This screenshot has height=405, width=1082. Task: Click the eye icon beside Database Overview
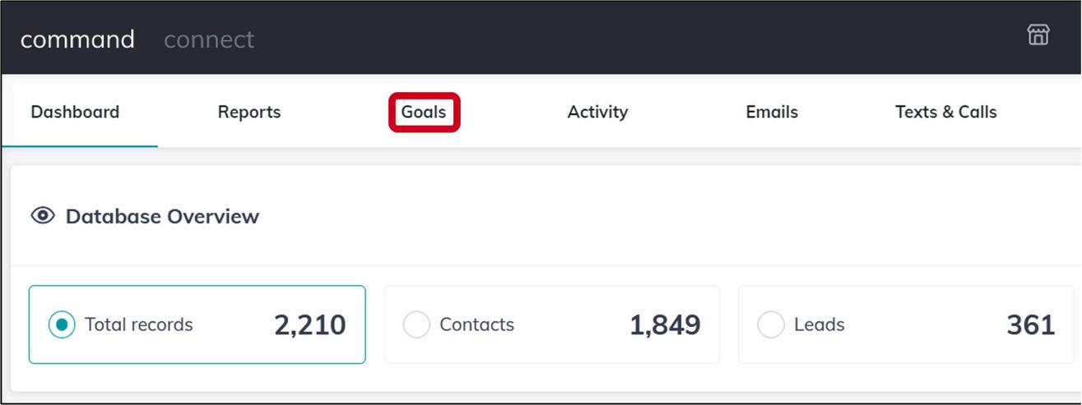pos(43,216)
